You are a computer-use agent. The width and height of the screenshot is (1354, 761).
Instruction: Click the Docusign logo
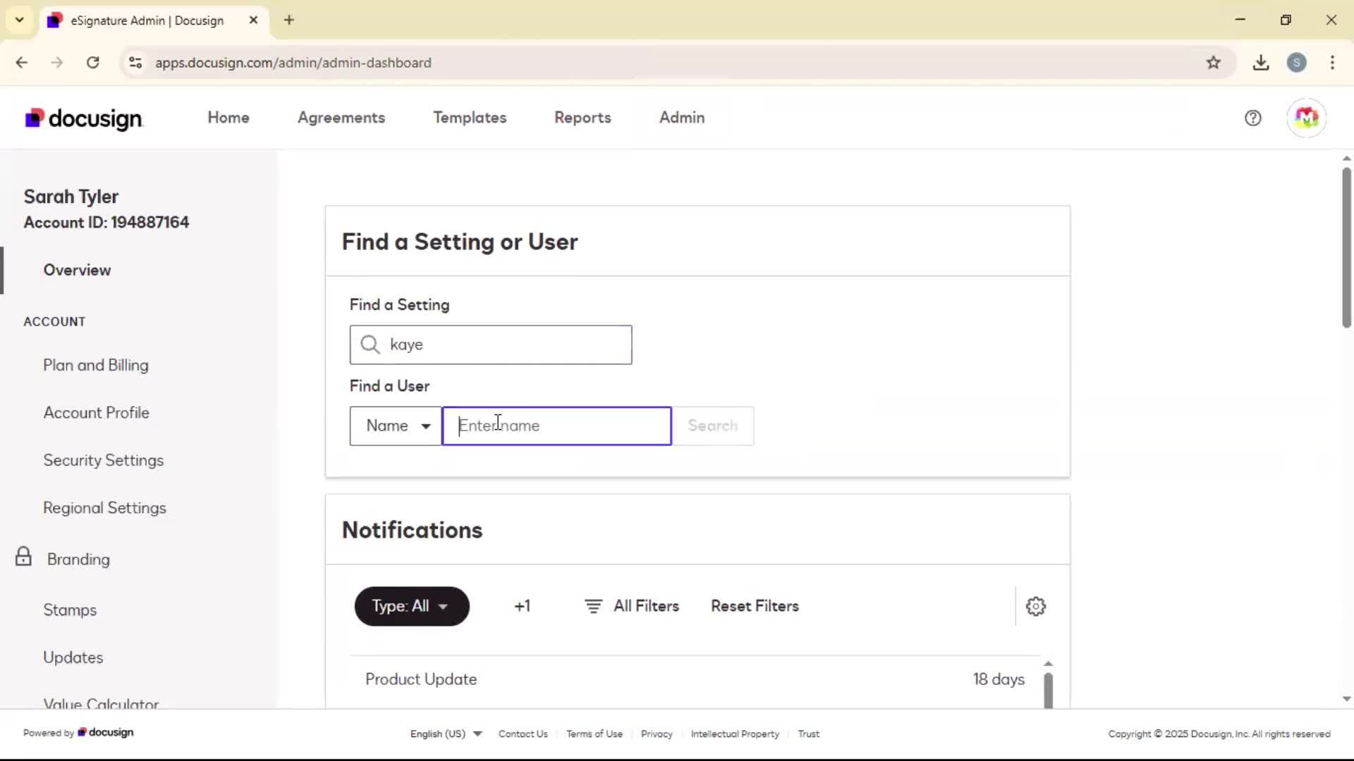[x=84, y=118]
